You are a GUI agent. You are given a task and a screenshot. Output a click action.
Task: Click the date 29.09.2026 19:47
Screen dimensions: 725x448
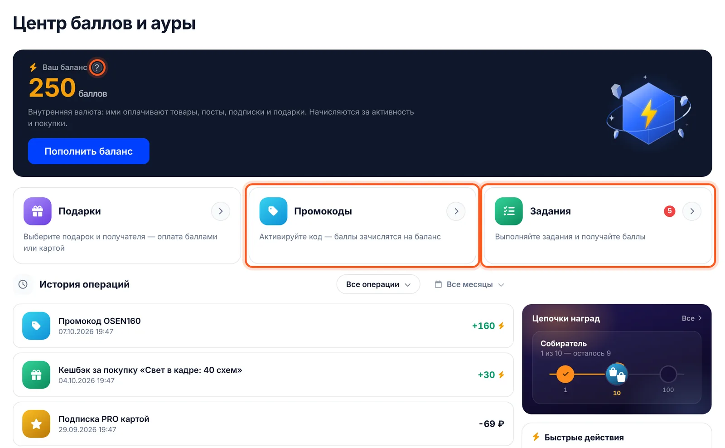point(87,429)
